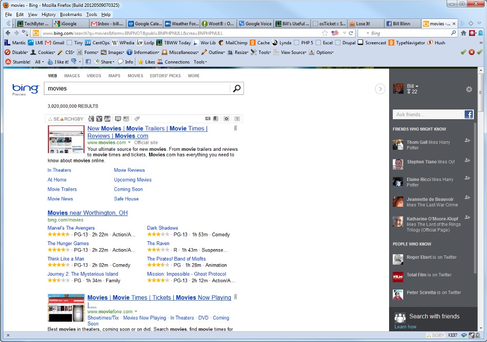This screenshot has height=342, width=487.
Task: Open StumbleUpon Share dropdown
Action: coord(104,62)
